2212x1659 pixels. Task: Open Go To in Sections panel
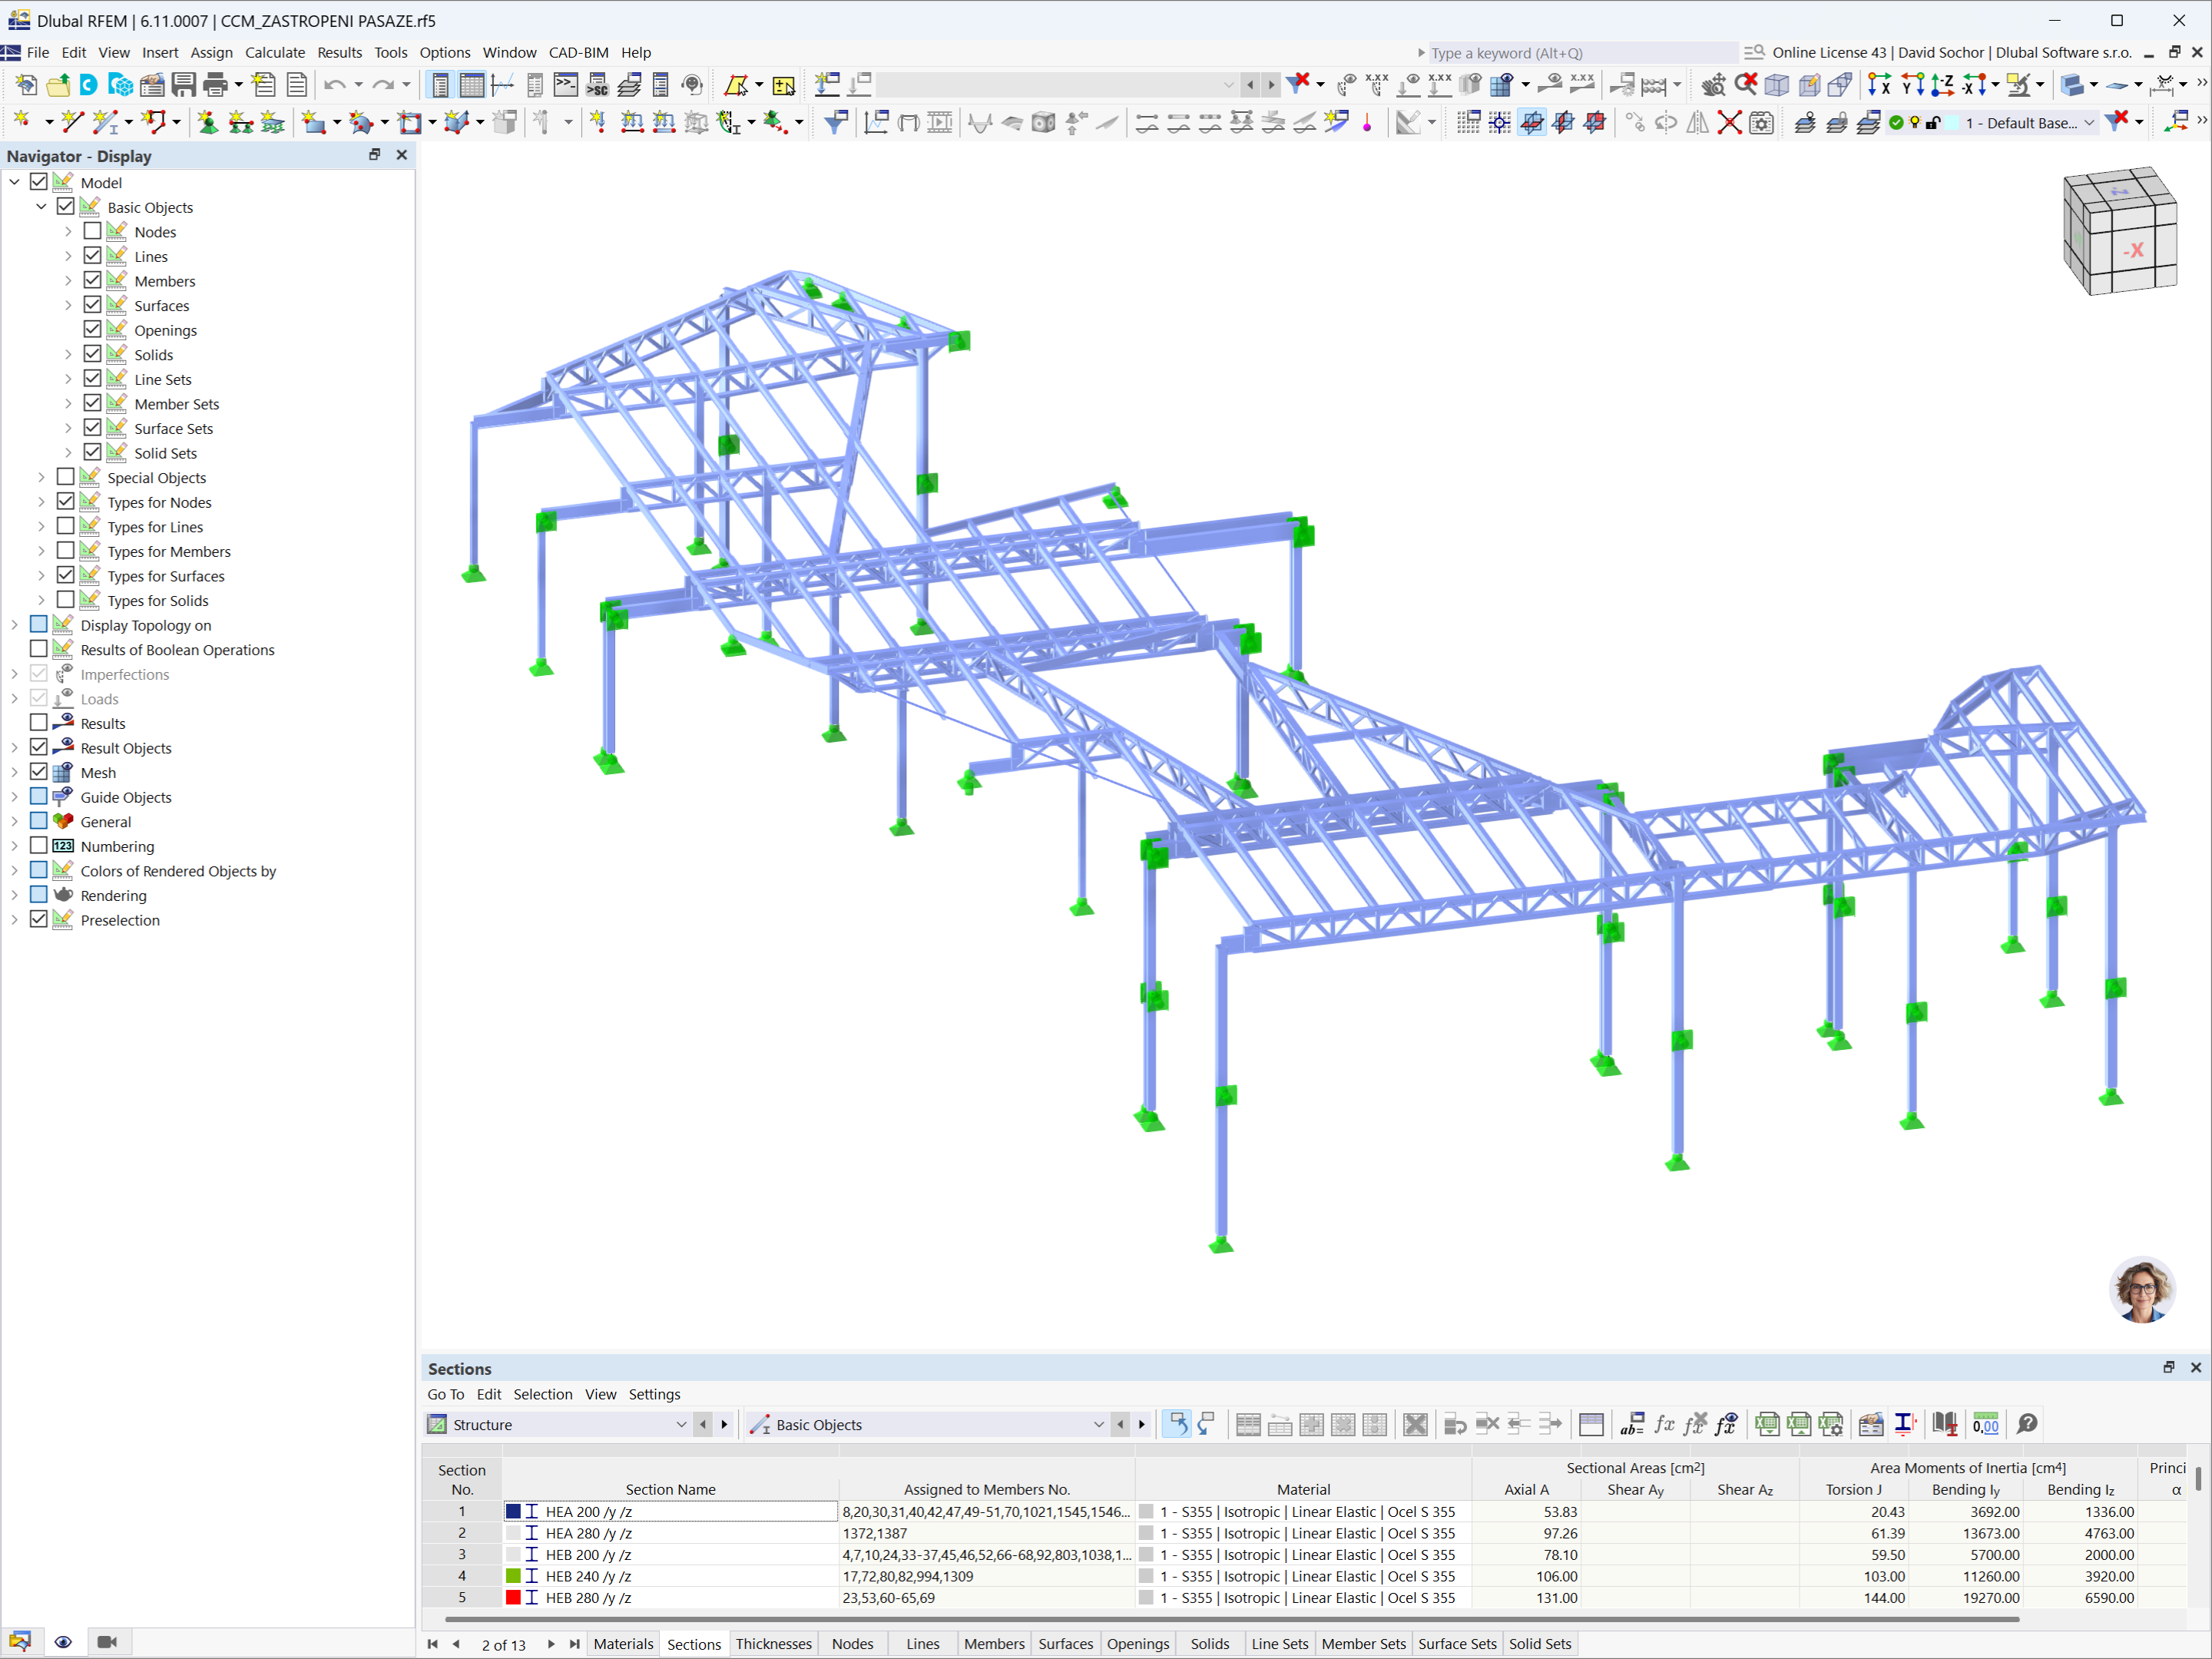[x=445, y=1394]
